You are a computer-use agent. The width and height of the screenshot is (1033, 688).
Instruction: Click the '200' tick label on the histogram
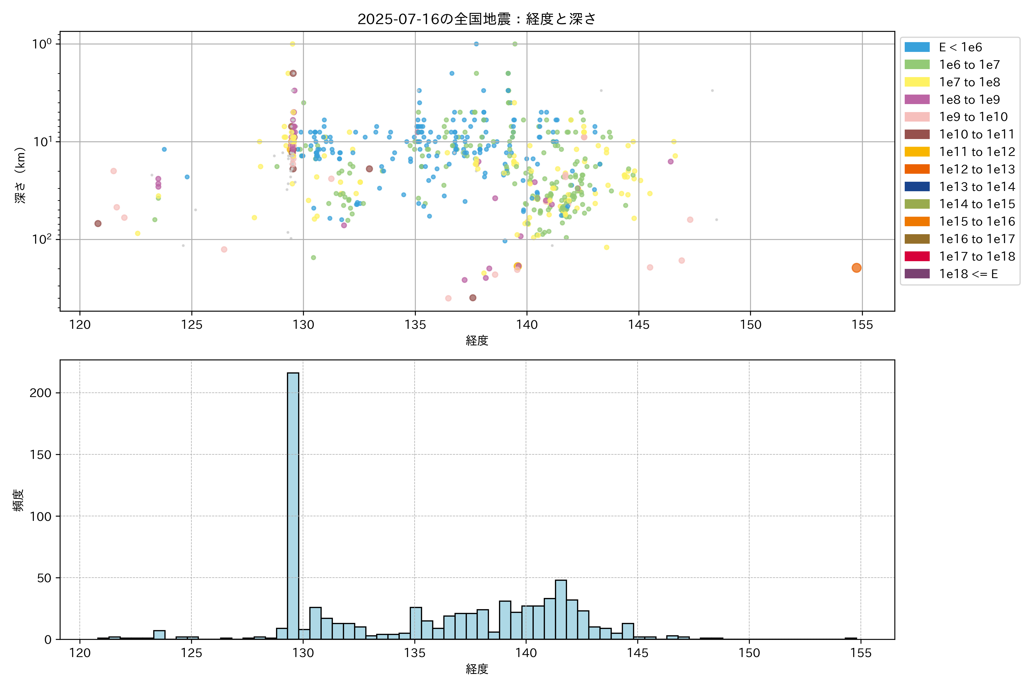point(40,393)
